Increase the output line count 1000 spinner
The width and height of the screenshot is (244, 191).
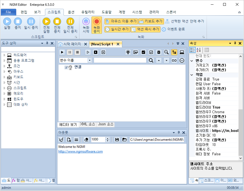tap(107, 138)
